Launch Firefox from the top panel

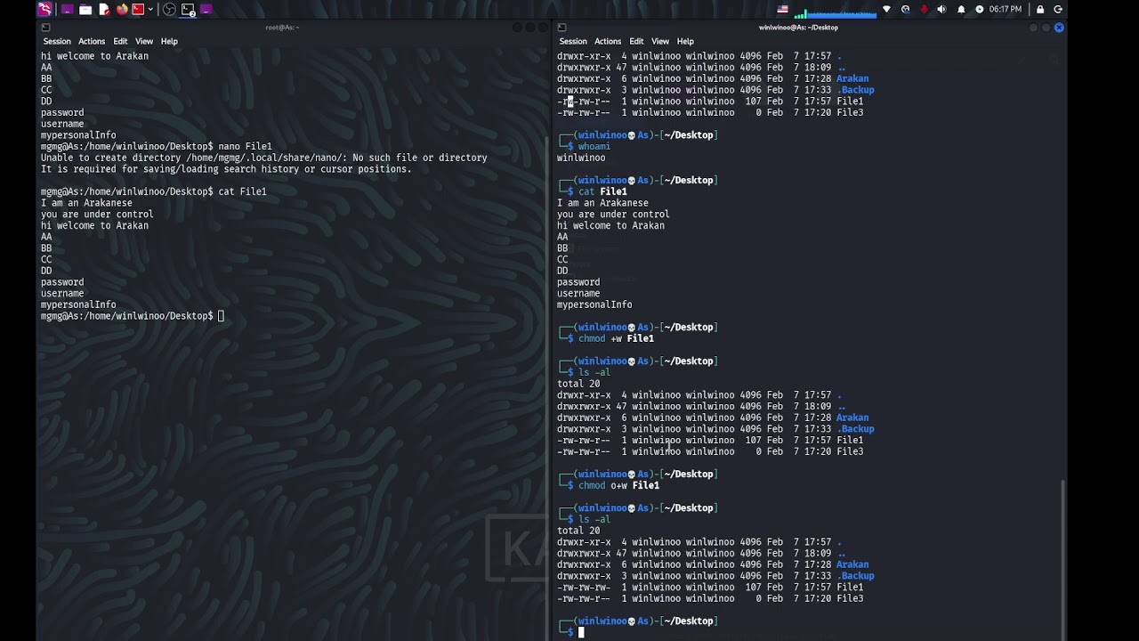[x=122, y=9]
